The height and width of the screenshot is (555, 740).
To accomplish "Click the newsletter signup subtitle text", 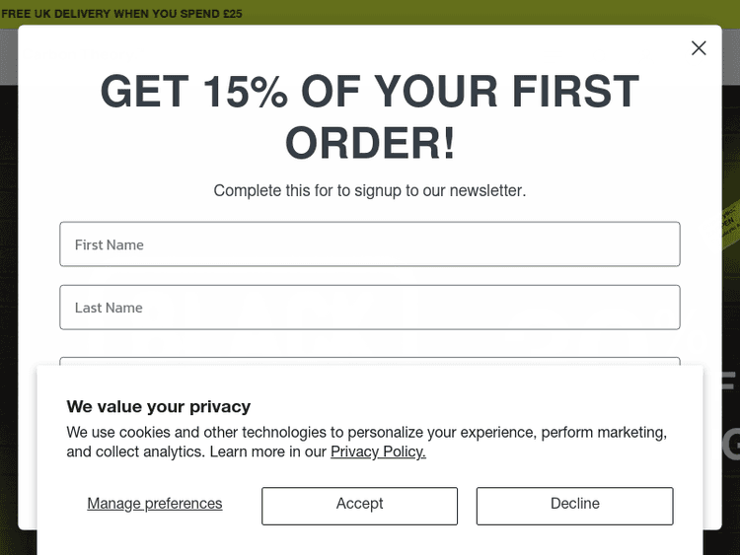I will pos(369,190).
